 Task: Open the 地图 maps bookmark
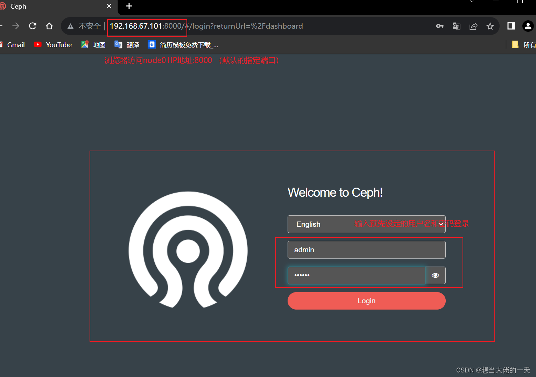click(93, 45)
